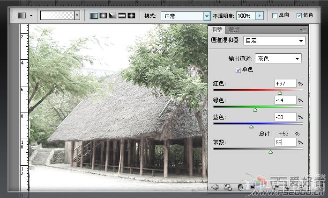
Task: Enable the 反向 (reverse) checkbox
Action: pyautogui.click(x=275, y=15)
